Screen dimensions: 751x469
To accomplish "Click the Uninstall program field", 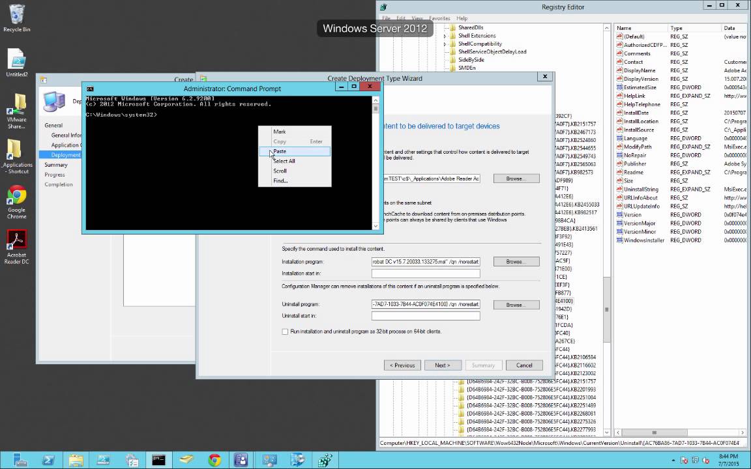I will coord(426,304).
